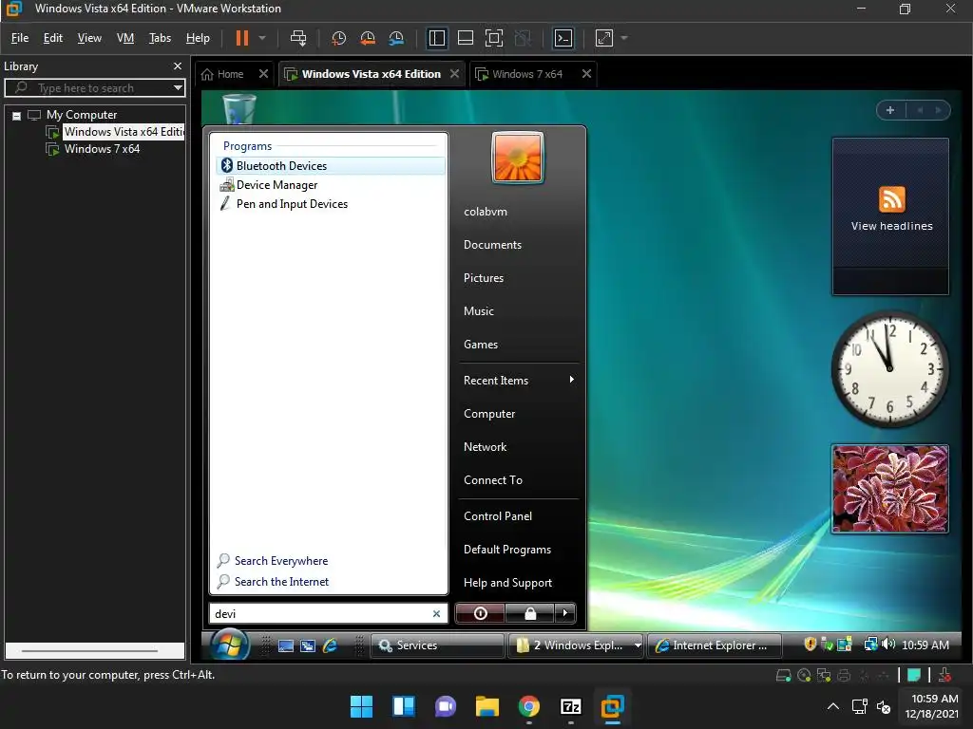The image size is (973, 729).
Task: Click the guest volume speaker tray icon
Action: [888, 645]
